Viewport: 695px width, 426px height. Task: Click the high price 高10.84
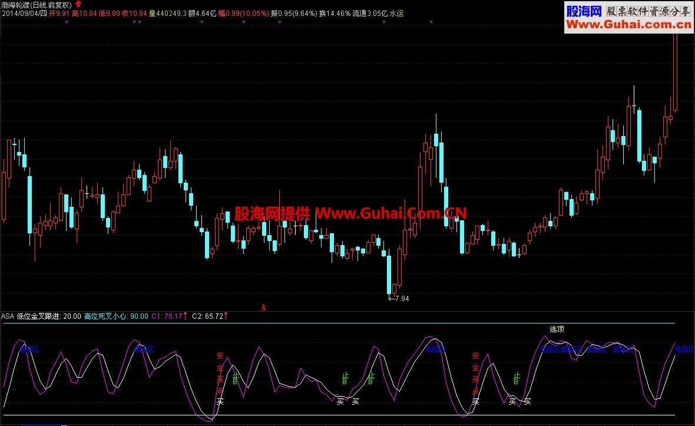(x=84, y=14)
